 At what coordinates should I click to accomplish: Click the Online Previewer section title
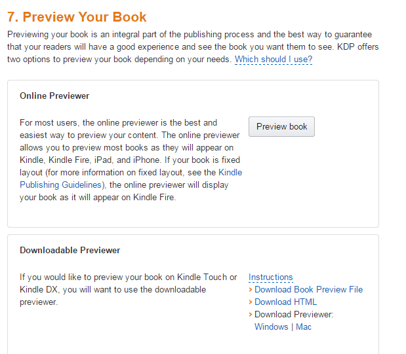pos(54,96)
